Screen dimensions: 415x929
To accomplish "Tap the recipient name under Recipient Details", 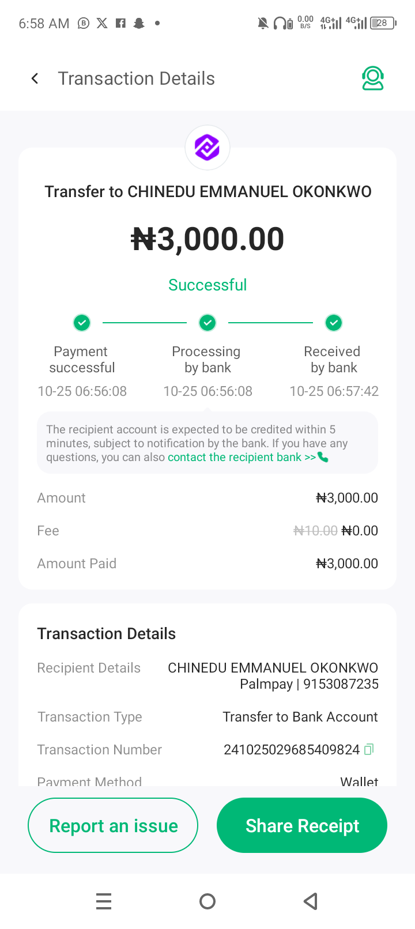I will (x=273, y=668).
